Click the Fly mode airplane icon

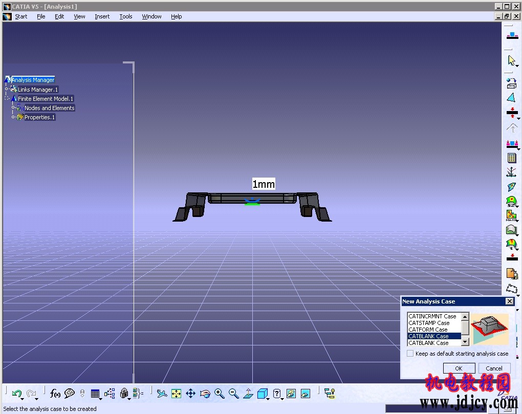click(x=162, y=394)
